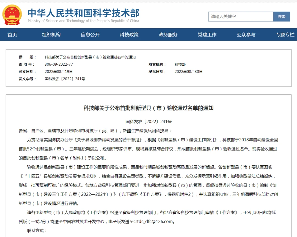Click the bold centered article heading
This screenshot has width=297, height=237.
[149, 108]
